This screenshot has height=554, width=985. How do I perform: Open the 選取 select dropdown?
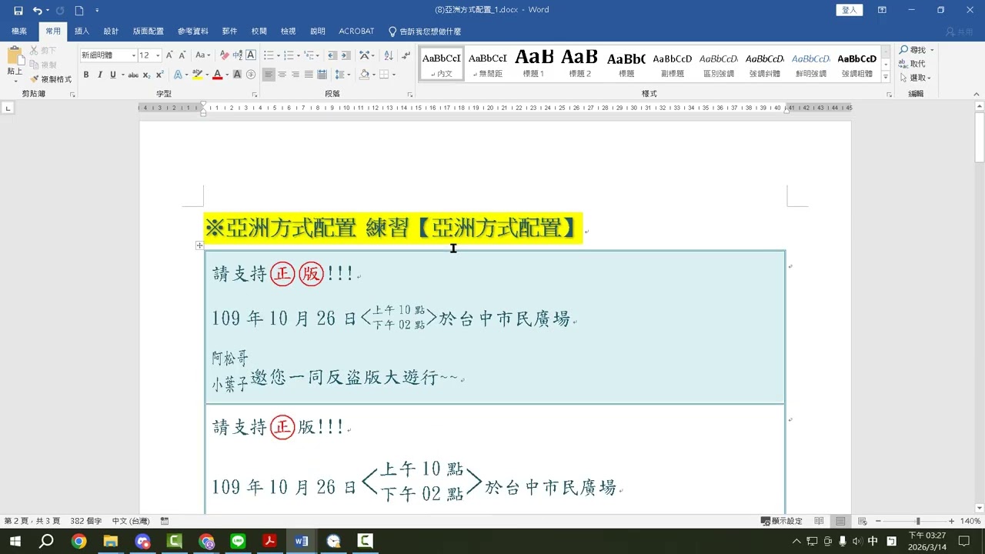916,78
